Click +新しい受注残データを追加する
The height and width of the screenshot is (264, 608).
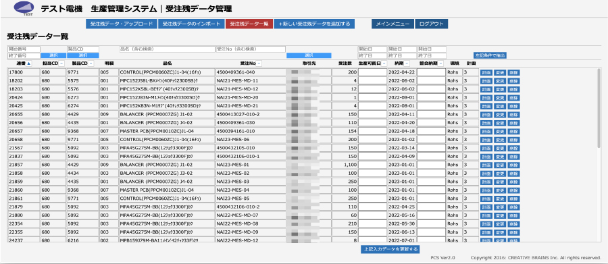314,24
